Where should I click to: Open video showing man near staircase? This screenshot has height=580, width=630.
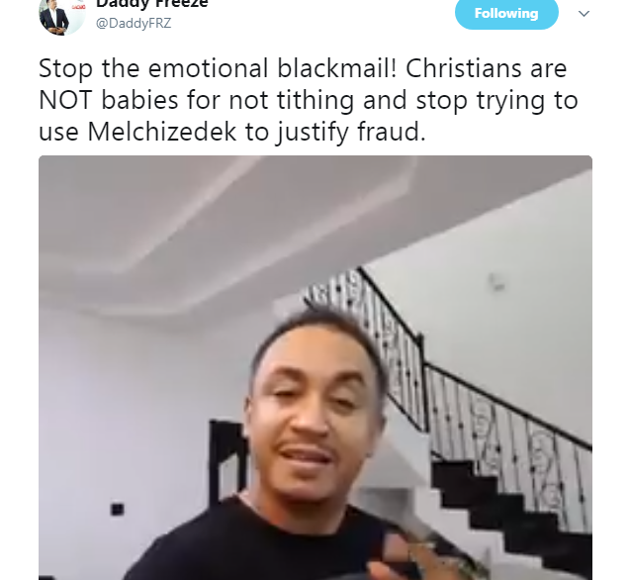[x=315, y=367]
